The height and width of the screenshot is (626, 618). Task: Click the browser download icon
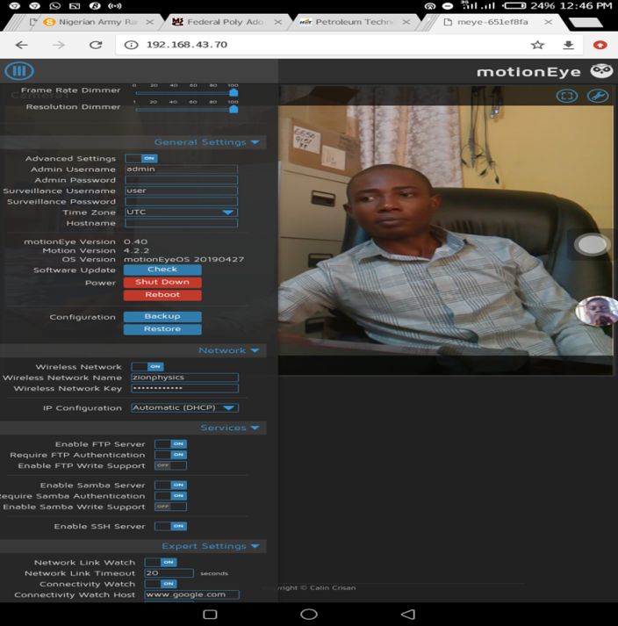click(568, 45)
